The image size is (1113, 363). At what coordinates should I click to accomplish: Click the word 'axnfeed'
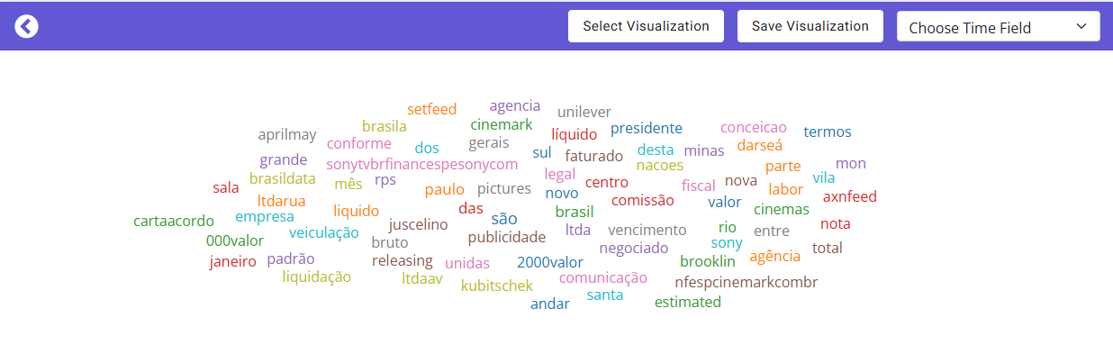850,196
